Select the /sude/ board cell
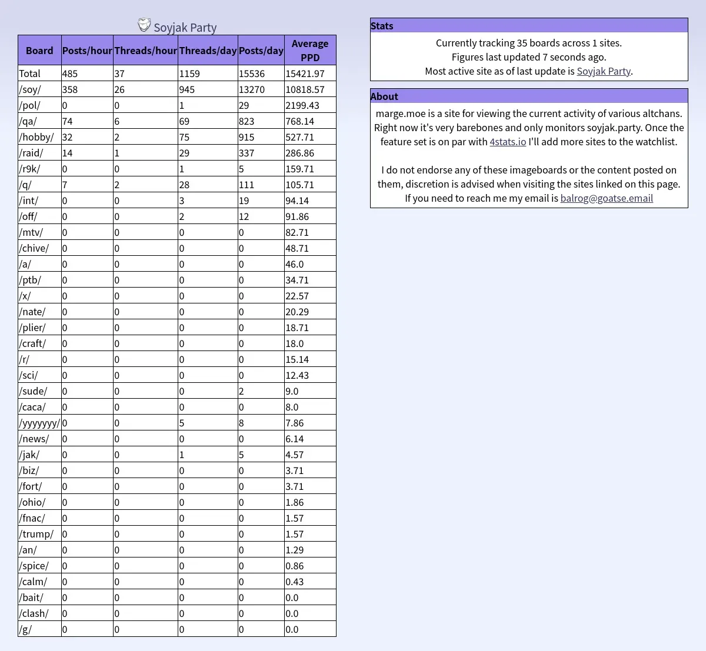The height and width of the screenshot is (651, 706). (x=39, y=391)
